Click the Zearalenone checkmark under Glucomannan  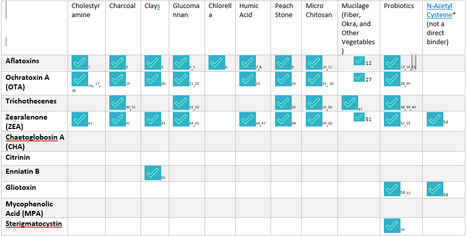pos(181,119)
